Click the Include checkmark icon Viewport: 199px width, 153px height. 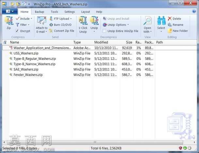[18, 19]
